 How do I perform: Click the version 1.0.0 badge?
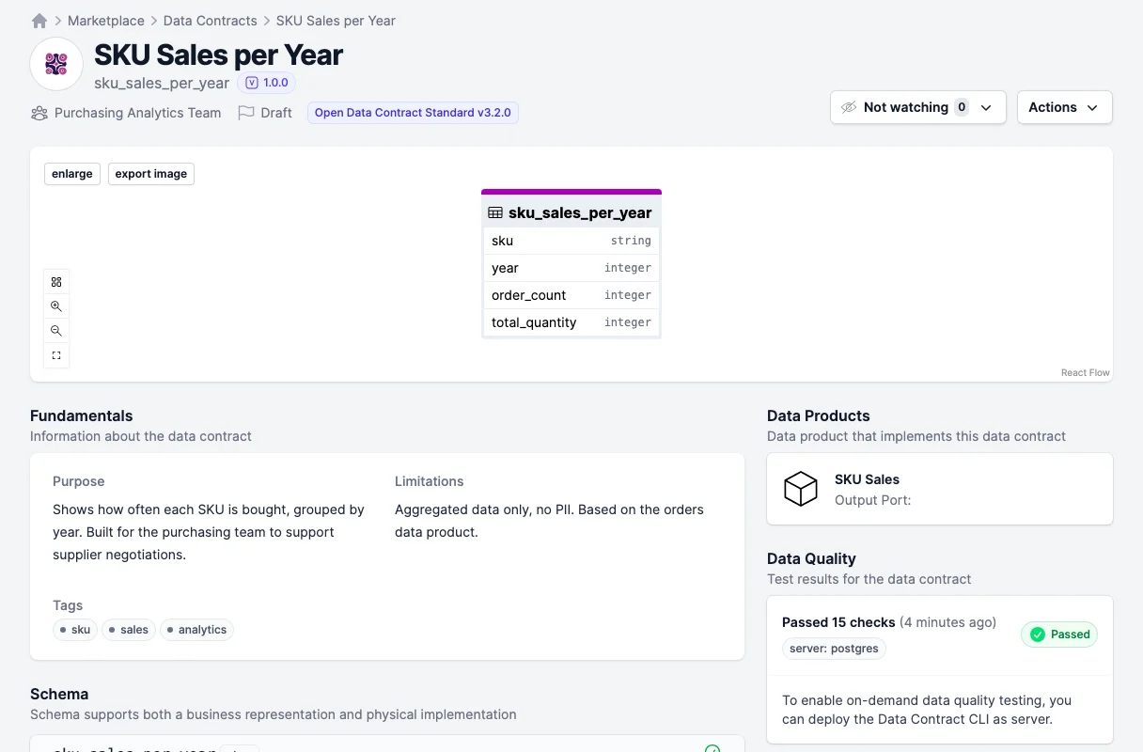click(x=267, y=83)
